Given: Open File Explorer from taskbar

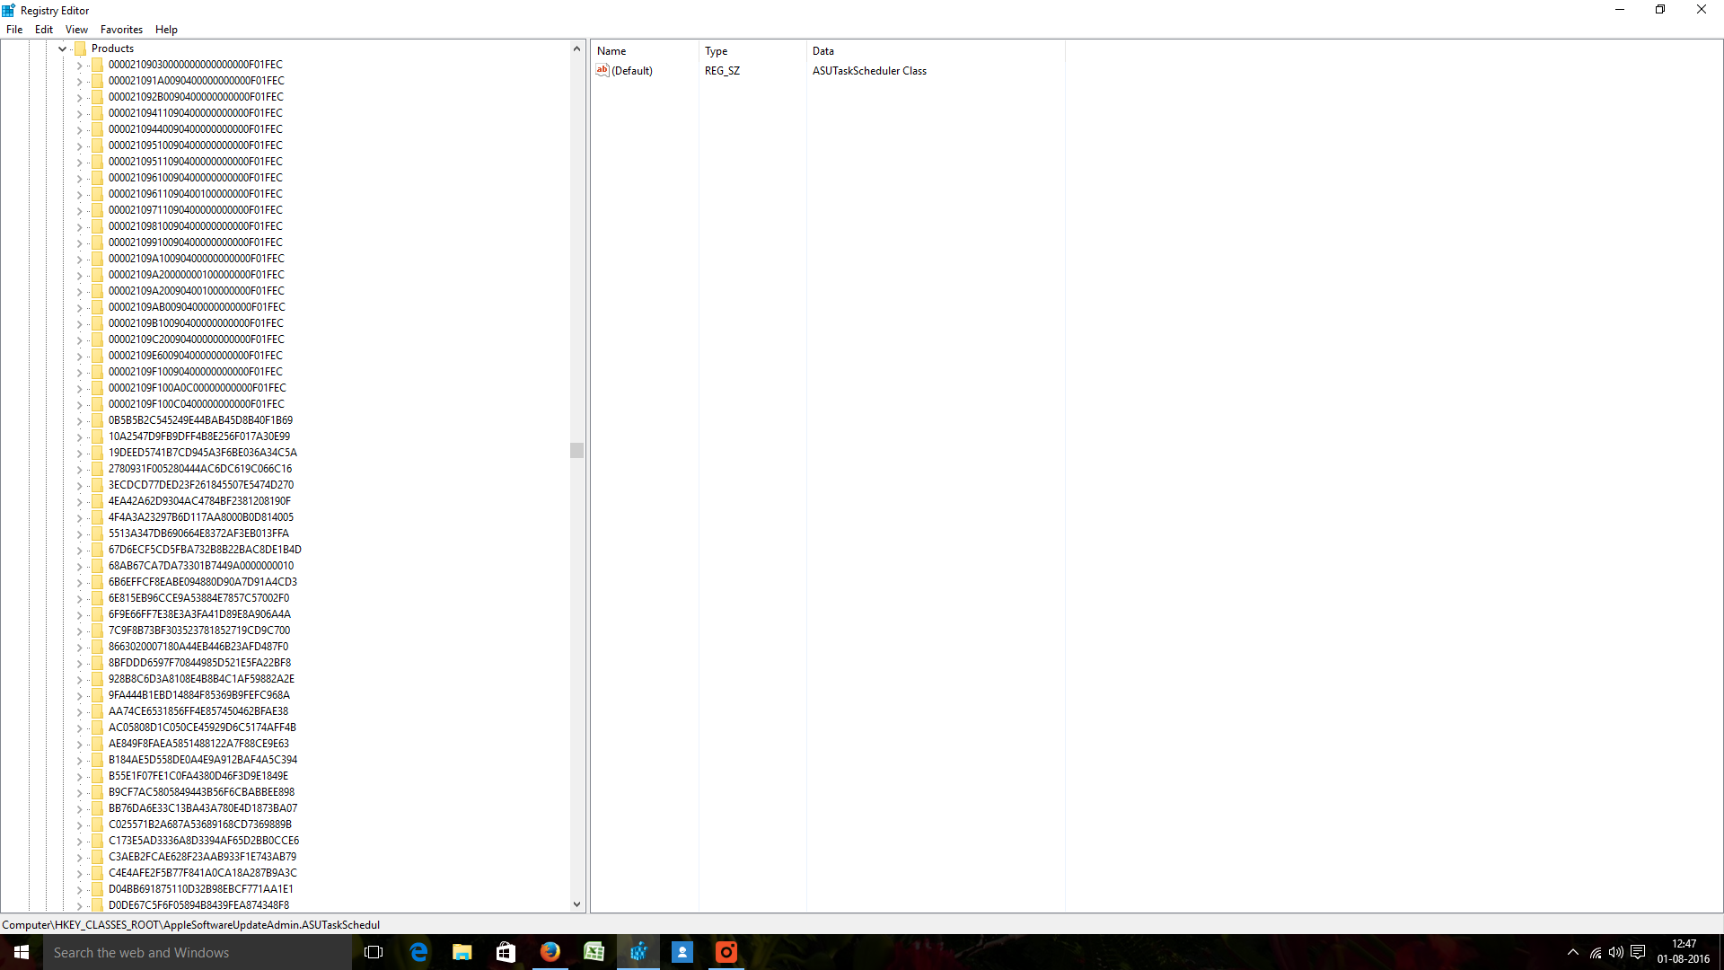Looking at the screenshot, I should (x=462, y=952).
